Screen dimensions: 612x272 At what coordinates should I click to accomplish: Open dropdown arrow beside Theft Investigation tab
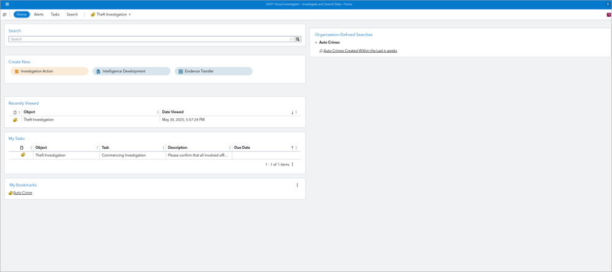click(x=130, y=15)
